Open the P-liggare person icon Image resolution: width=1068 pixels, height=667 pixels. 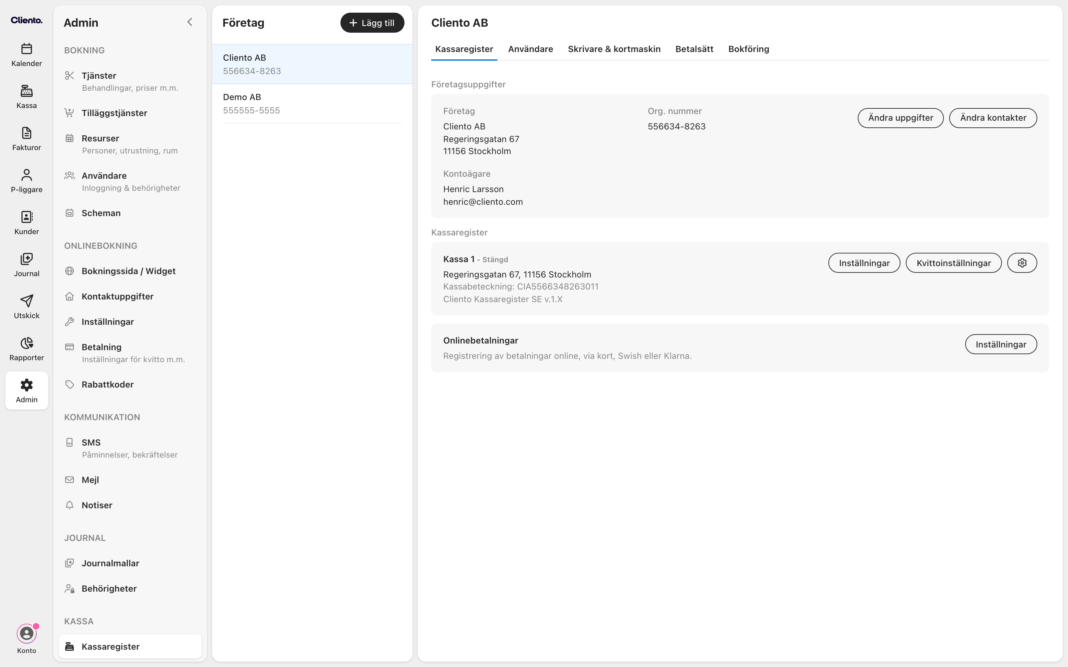click(26, 175)
